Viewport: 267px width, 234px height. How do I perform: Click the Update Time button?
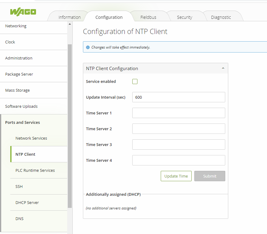tap(176, 176)
